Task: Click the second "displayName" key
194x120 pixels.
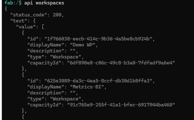Action: coord(46,87)
